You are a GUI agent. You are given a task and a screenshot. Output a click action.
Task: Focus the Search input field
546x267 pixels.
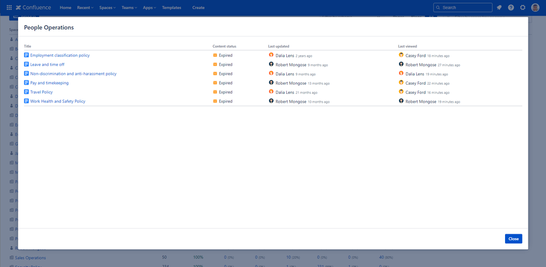coord(463,8)
